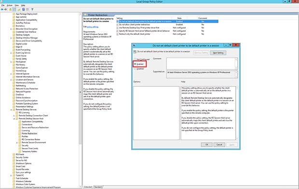This screenshot has width=299, height=189.
Task: Click the setting icon of 'Do not allow client printer redirection'
Action: click(118, 25)
